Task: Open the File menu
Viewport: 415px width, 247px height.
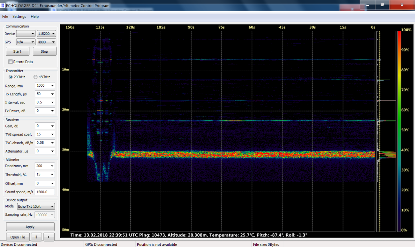Action: pos(5,16)
